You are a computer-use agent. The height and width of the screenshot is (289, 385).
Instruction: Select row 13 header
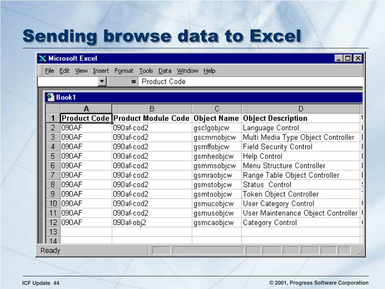pyautogui.click(x=53, y=232)
